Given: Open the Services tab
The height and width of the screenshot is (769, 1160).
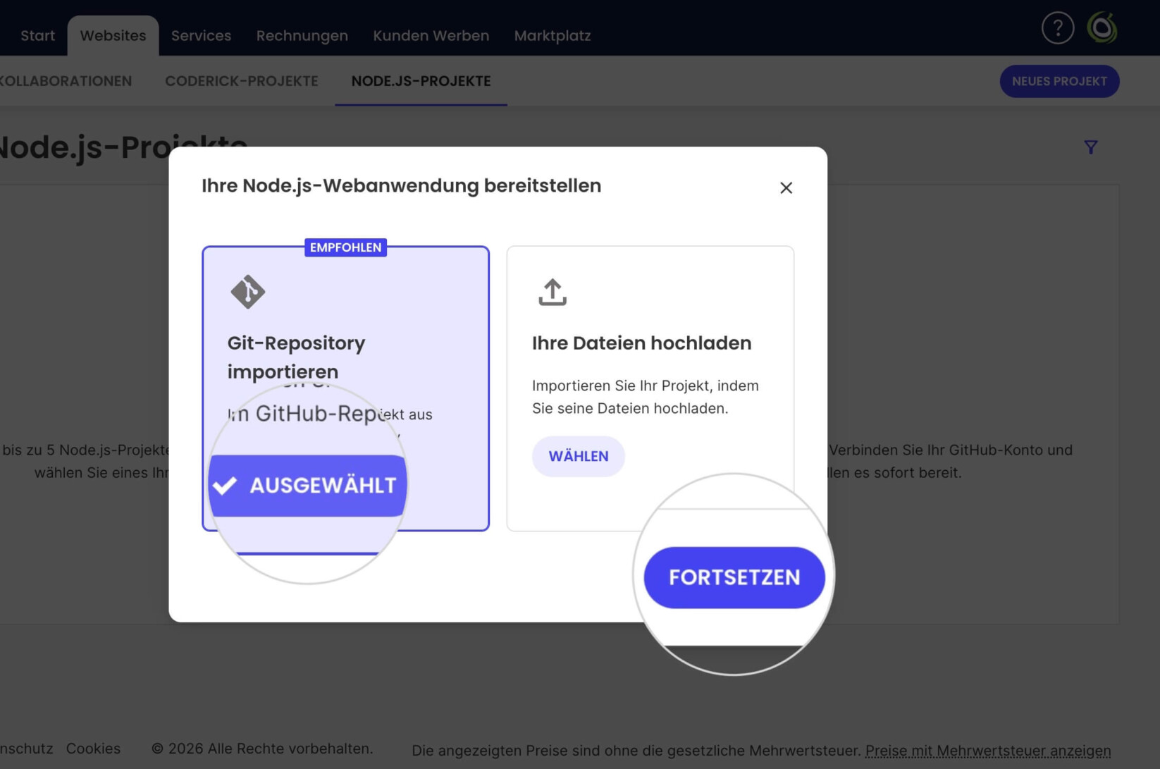Looking at the screenshot, I should click(201, 35).
